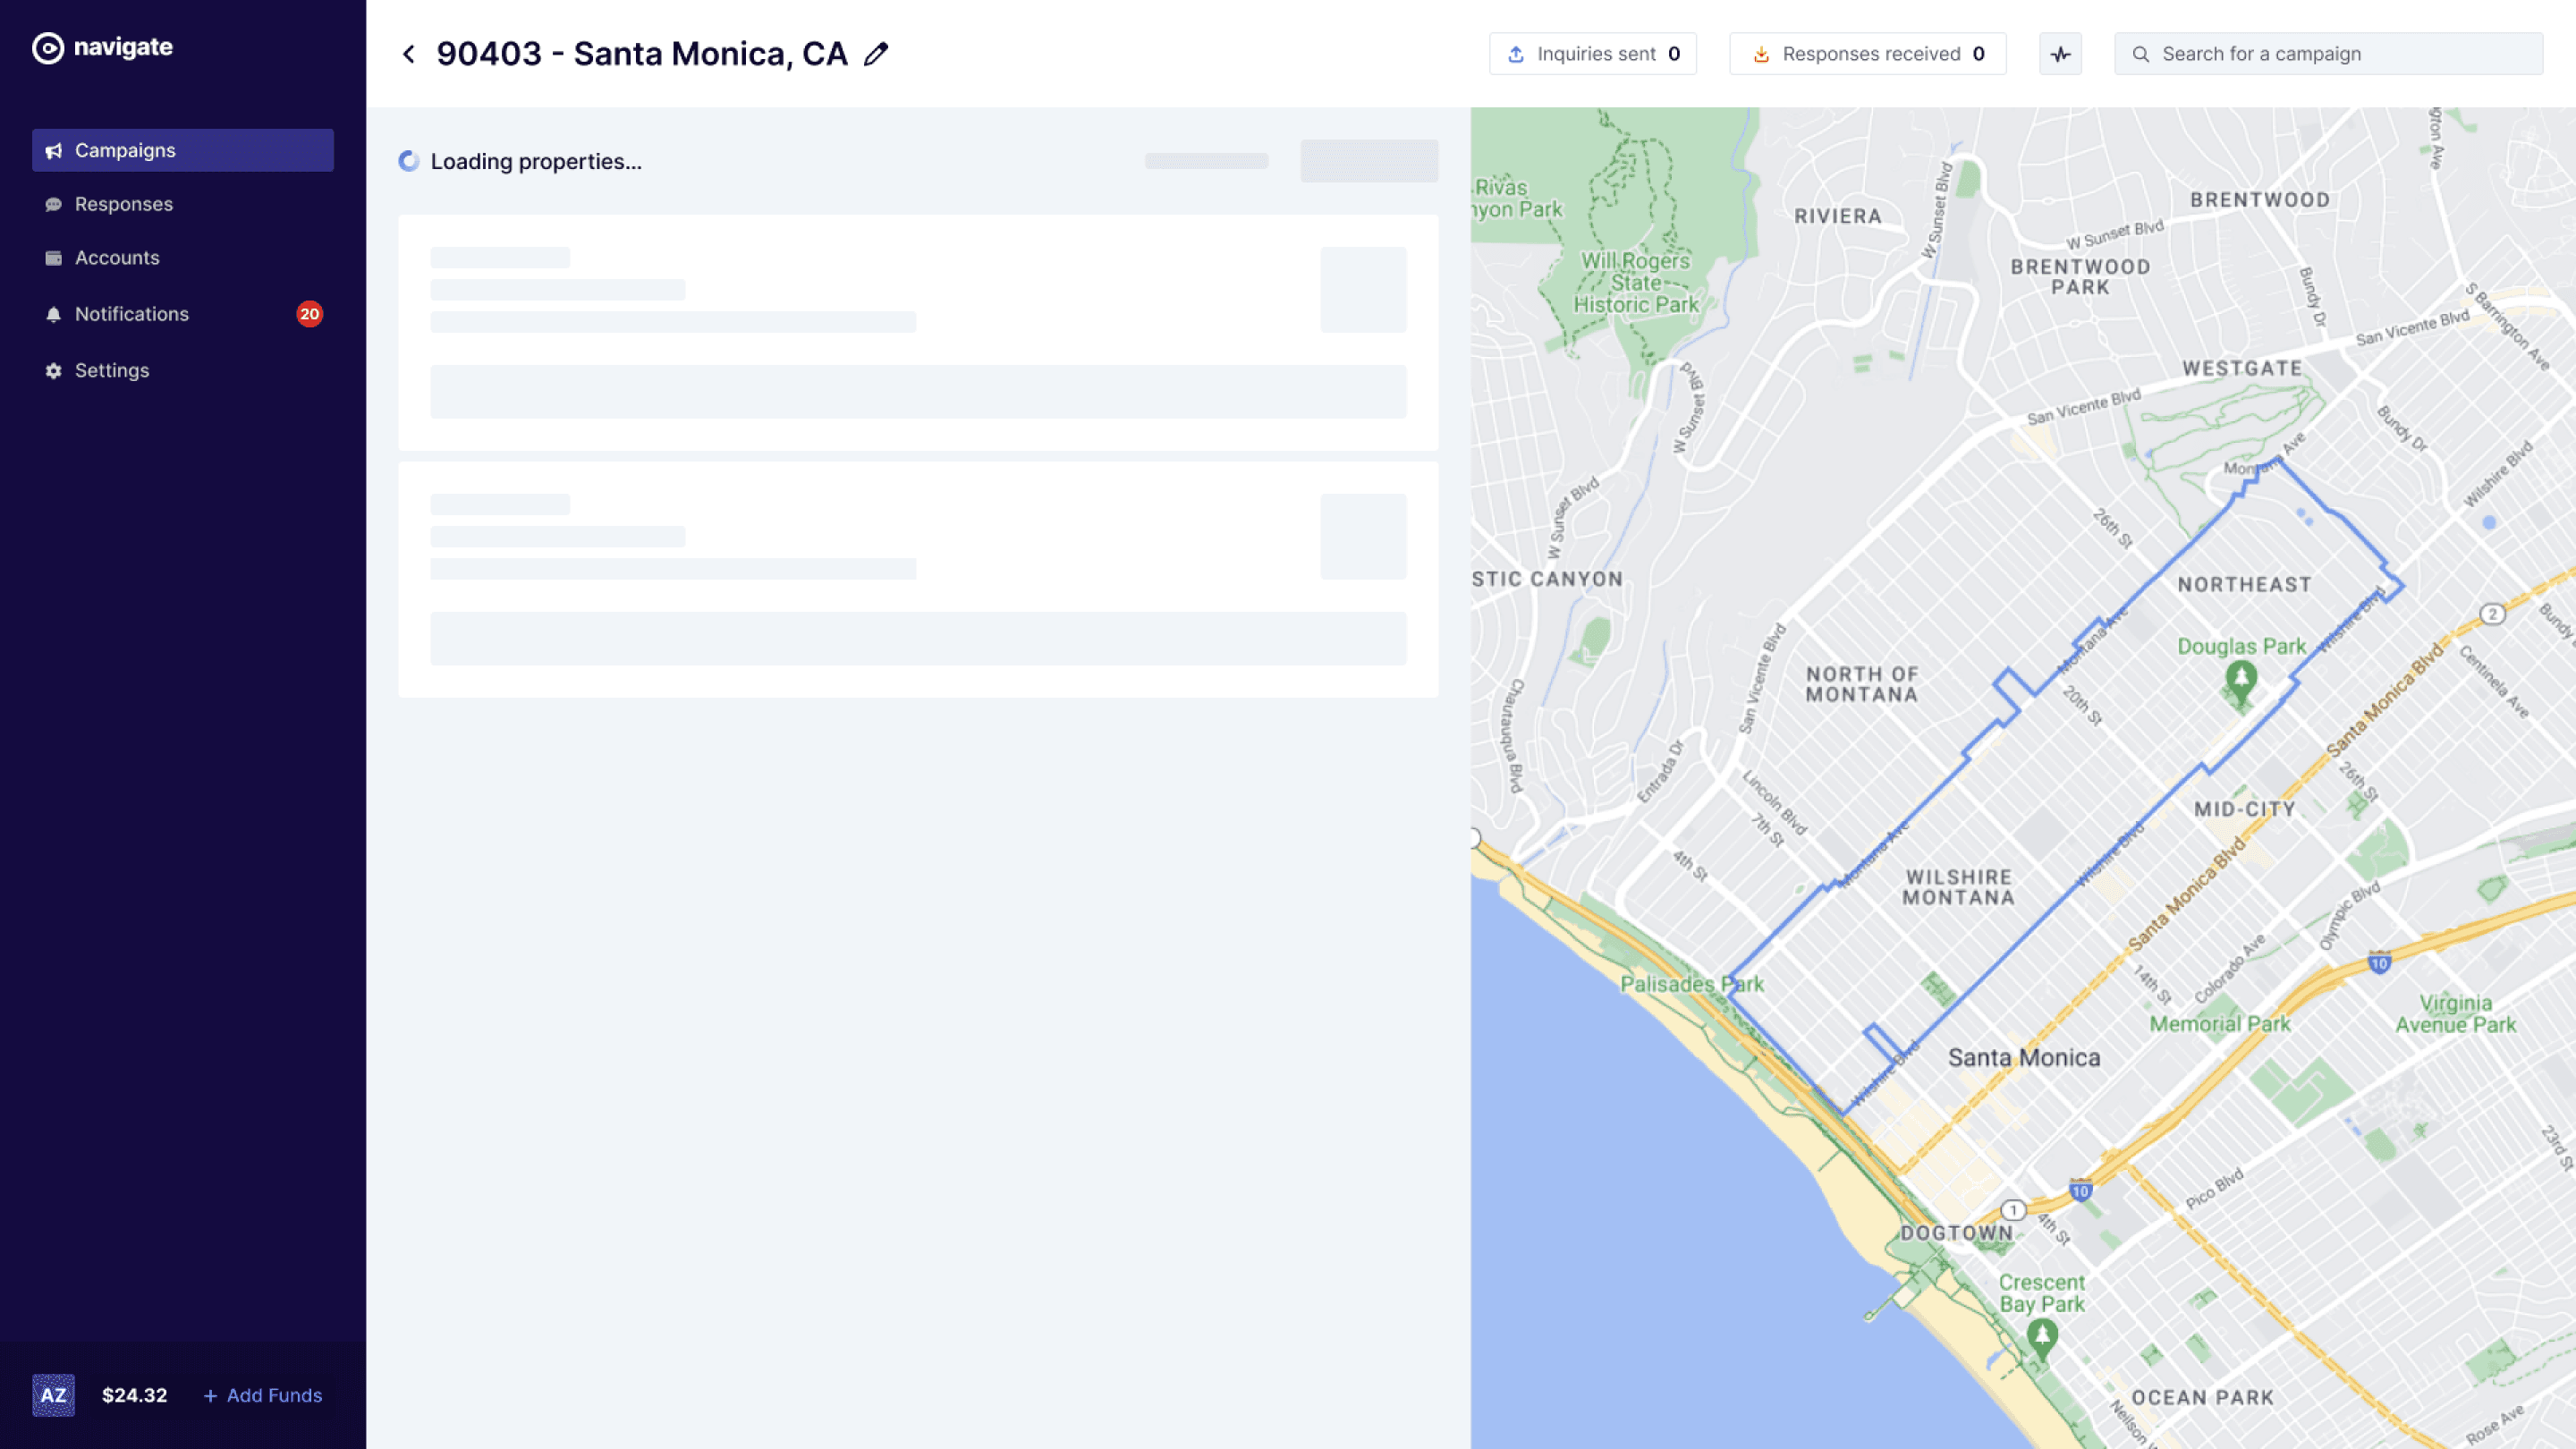Open the Responses menu item
The image size is (2576, 1449).
point(124,204)
